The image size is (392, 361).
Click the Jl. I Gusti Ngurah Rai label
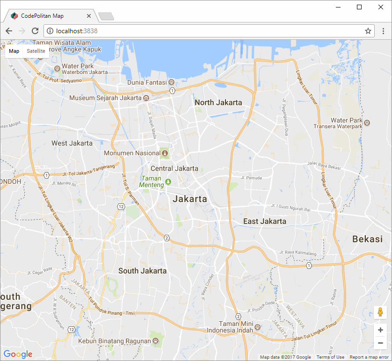pos(291,207)
